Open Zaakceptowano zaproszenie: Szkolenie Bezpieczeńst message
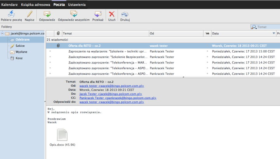Image resolution: width=280 pixels, height=159 pixels. point(108,57)
